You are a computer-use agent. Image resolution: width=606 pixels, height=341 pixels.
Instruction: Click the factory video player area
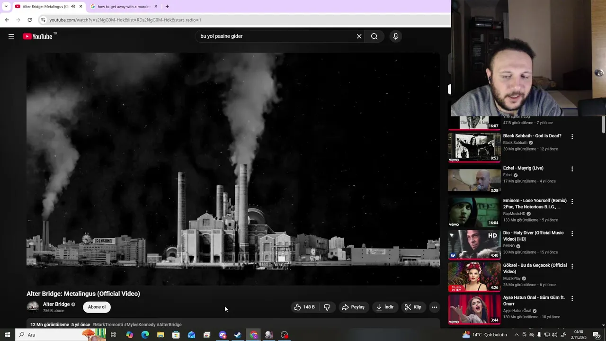233,169
